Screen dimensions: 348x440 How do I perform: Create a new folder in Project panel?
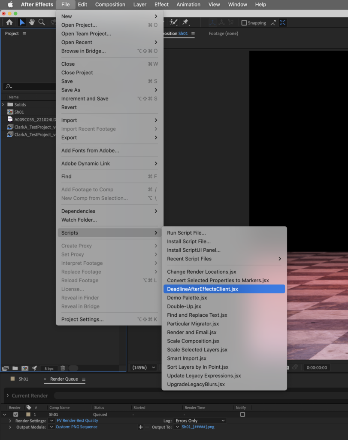(x=15, y=368)
